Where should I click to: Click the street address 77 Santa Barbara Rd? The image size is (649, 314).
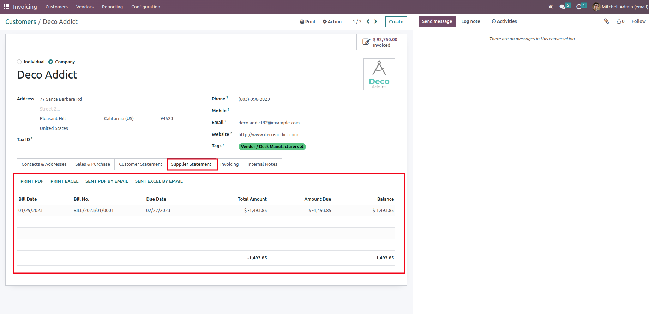[x=61, y=99]
